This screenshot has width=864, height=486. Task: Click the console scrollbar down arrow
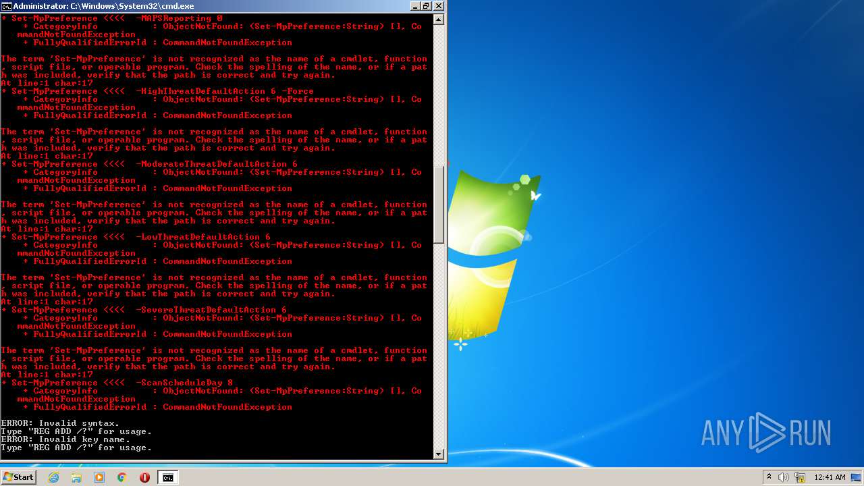(439, 454)
